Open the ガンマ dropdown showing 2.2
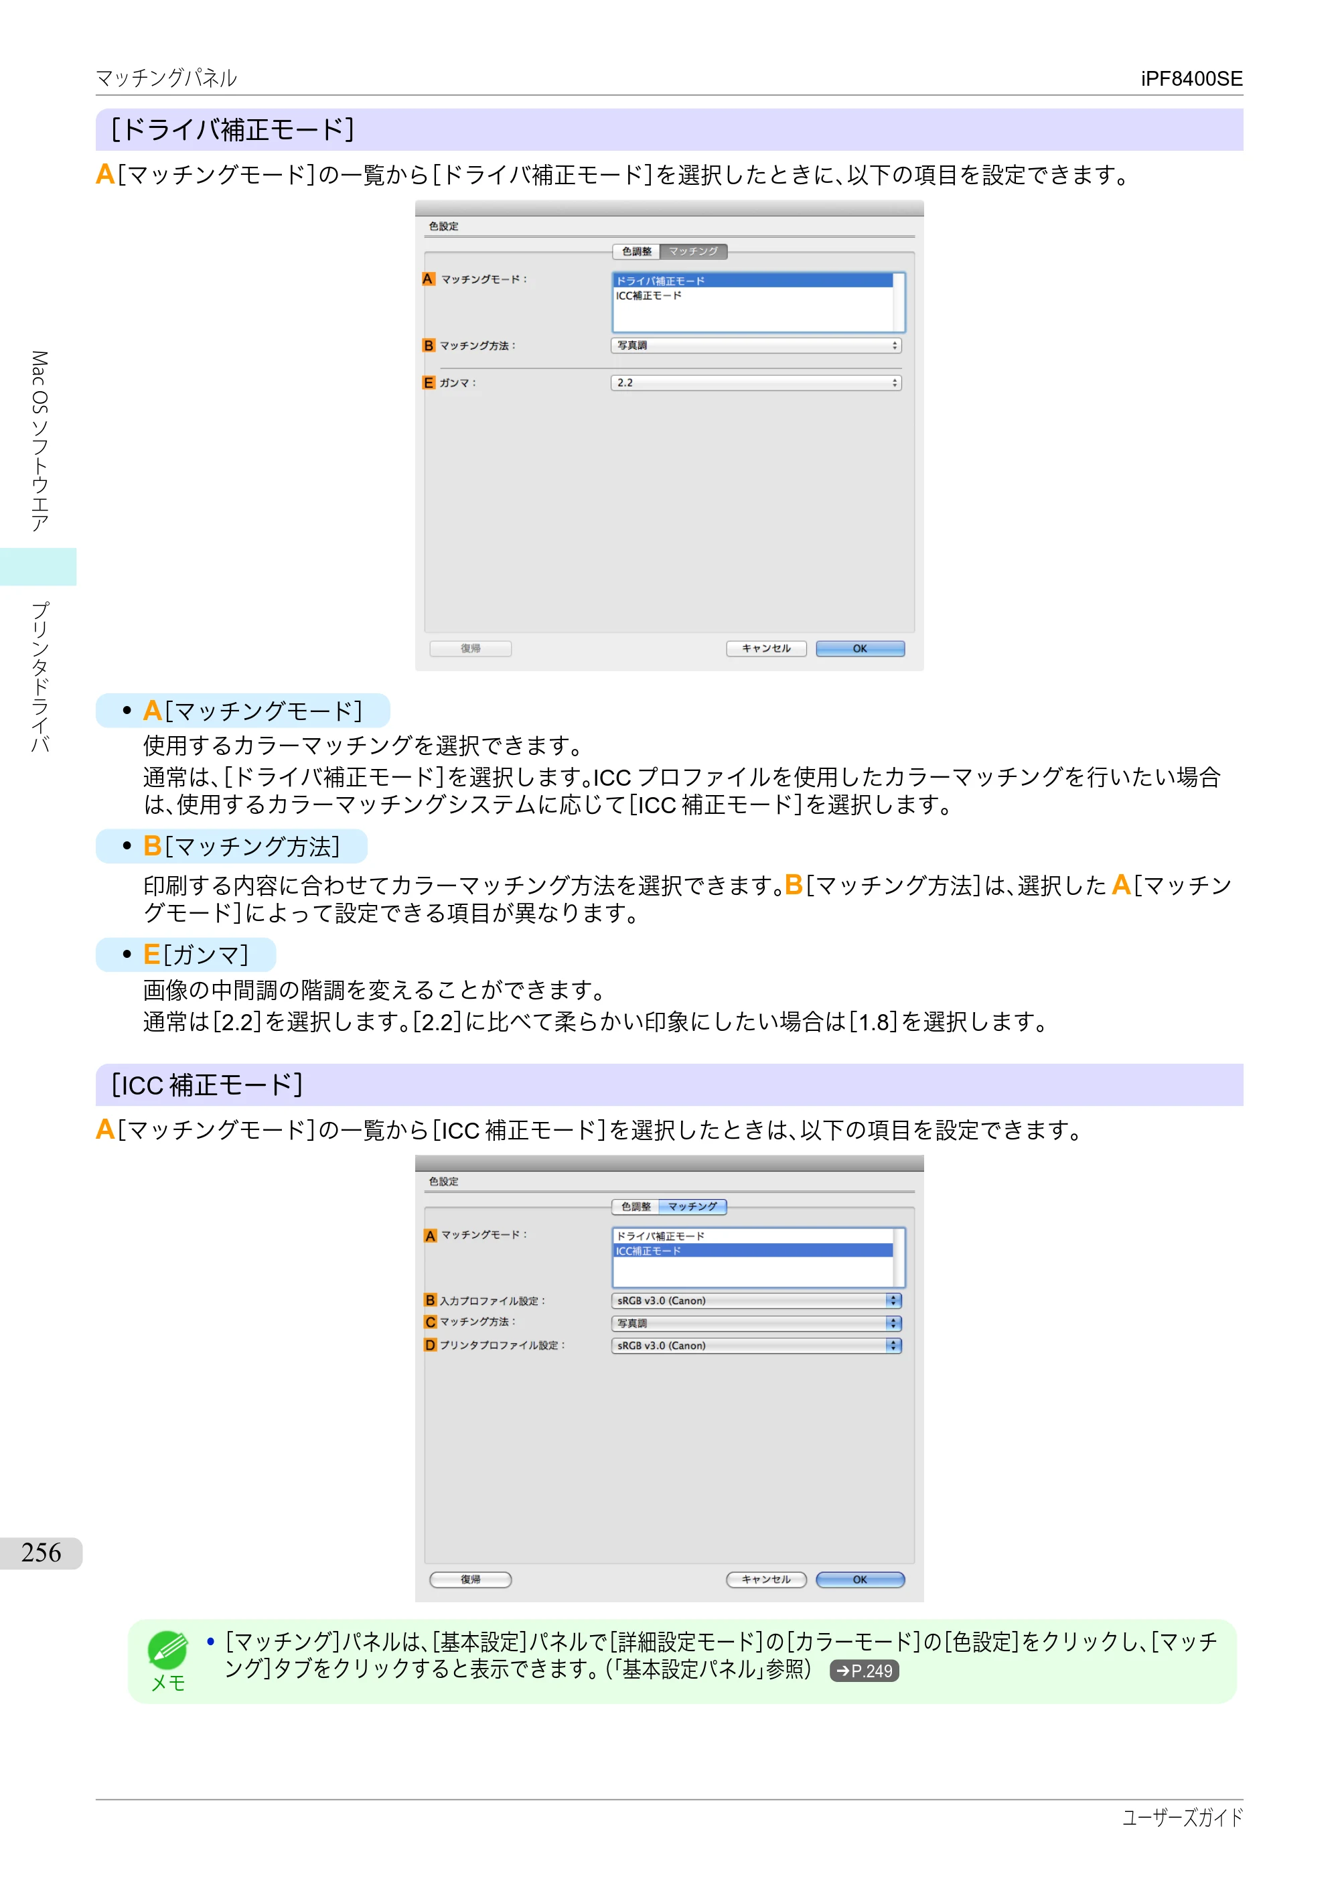The width and height of the screenshot is (1340, 1895). [x=756, y=383]
